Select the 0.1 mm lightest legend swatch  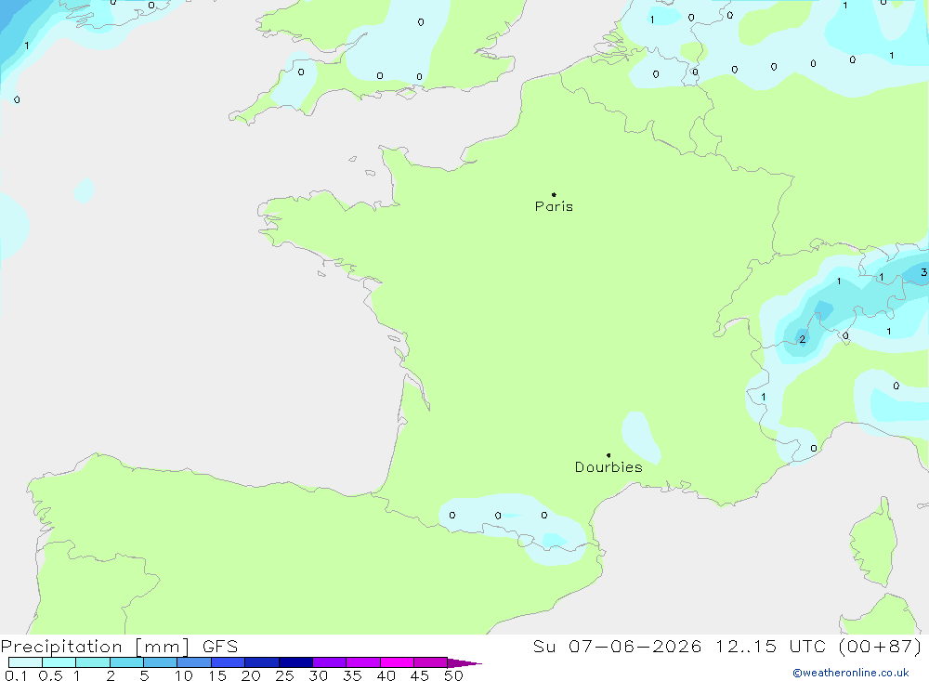pyautogui.click(x=25, y=662)
